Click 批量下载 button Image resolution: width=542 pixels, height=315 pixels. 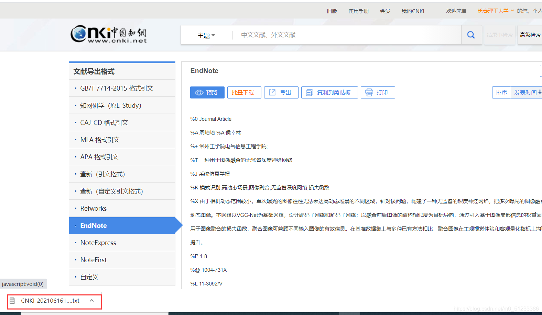tap(244, 93)
